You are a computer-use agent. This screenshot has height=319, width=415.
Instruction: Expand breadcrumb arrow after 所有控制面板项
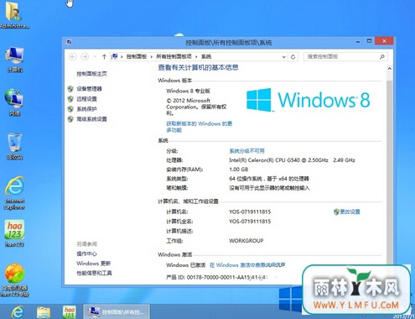pyautogui.click(x=196, y=57)
